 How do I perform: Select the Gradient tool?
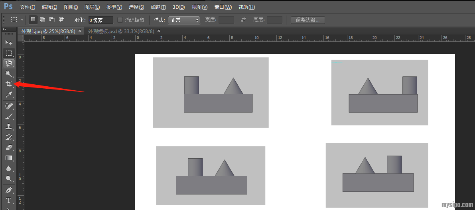click(8, 158)
